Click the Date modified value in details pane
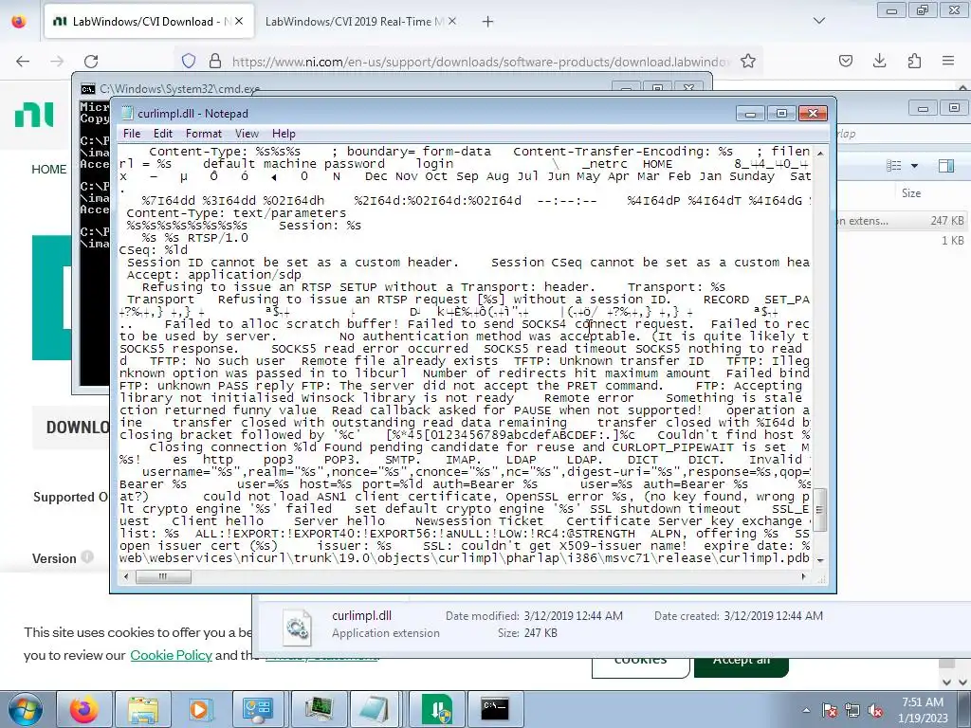The image size is (971, 728). 573,616
